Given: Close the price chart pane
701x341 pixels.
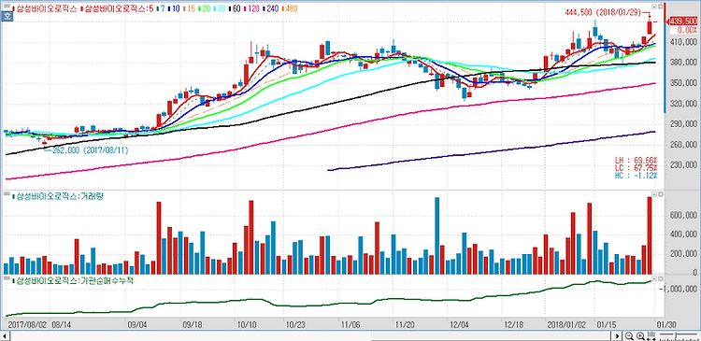Looking at the screenshot, I should click(660, 7).
